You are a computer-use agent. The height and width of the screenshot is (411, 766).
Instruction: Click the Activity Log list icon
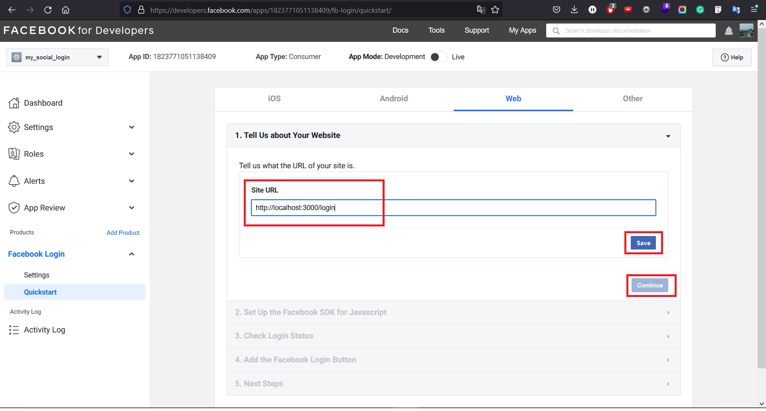click(14, 330)
